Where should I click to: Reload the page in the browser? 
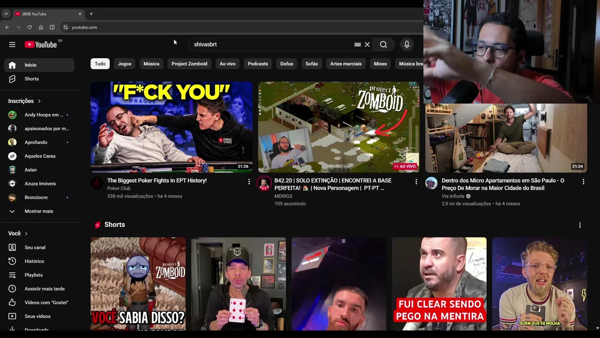tap(30, 27)
